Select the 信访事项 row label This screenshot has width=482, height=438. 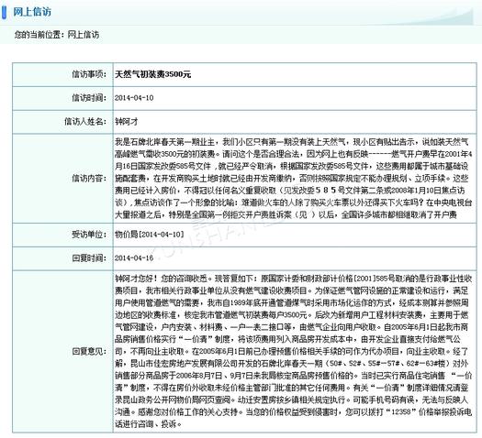[x=89, y=74]
